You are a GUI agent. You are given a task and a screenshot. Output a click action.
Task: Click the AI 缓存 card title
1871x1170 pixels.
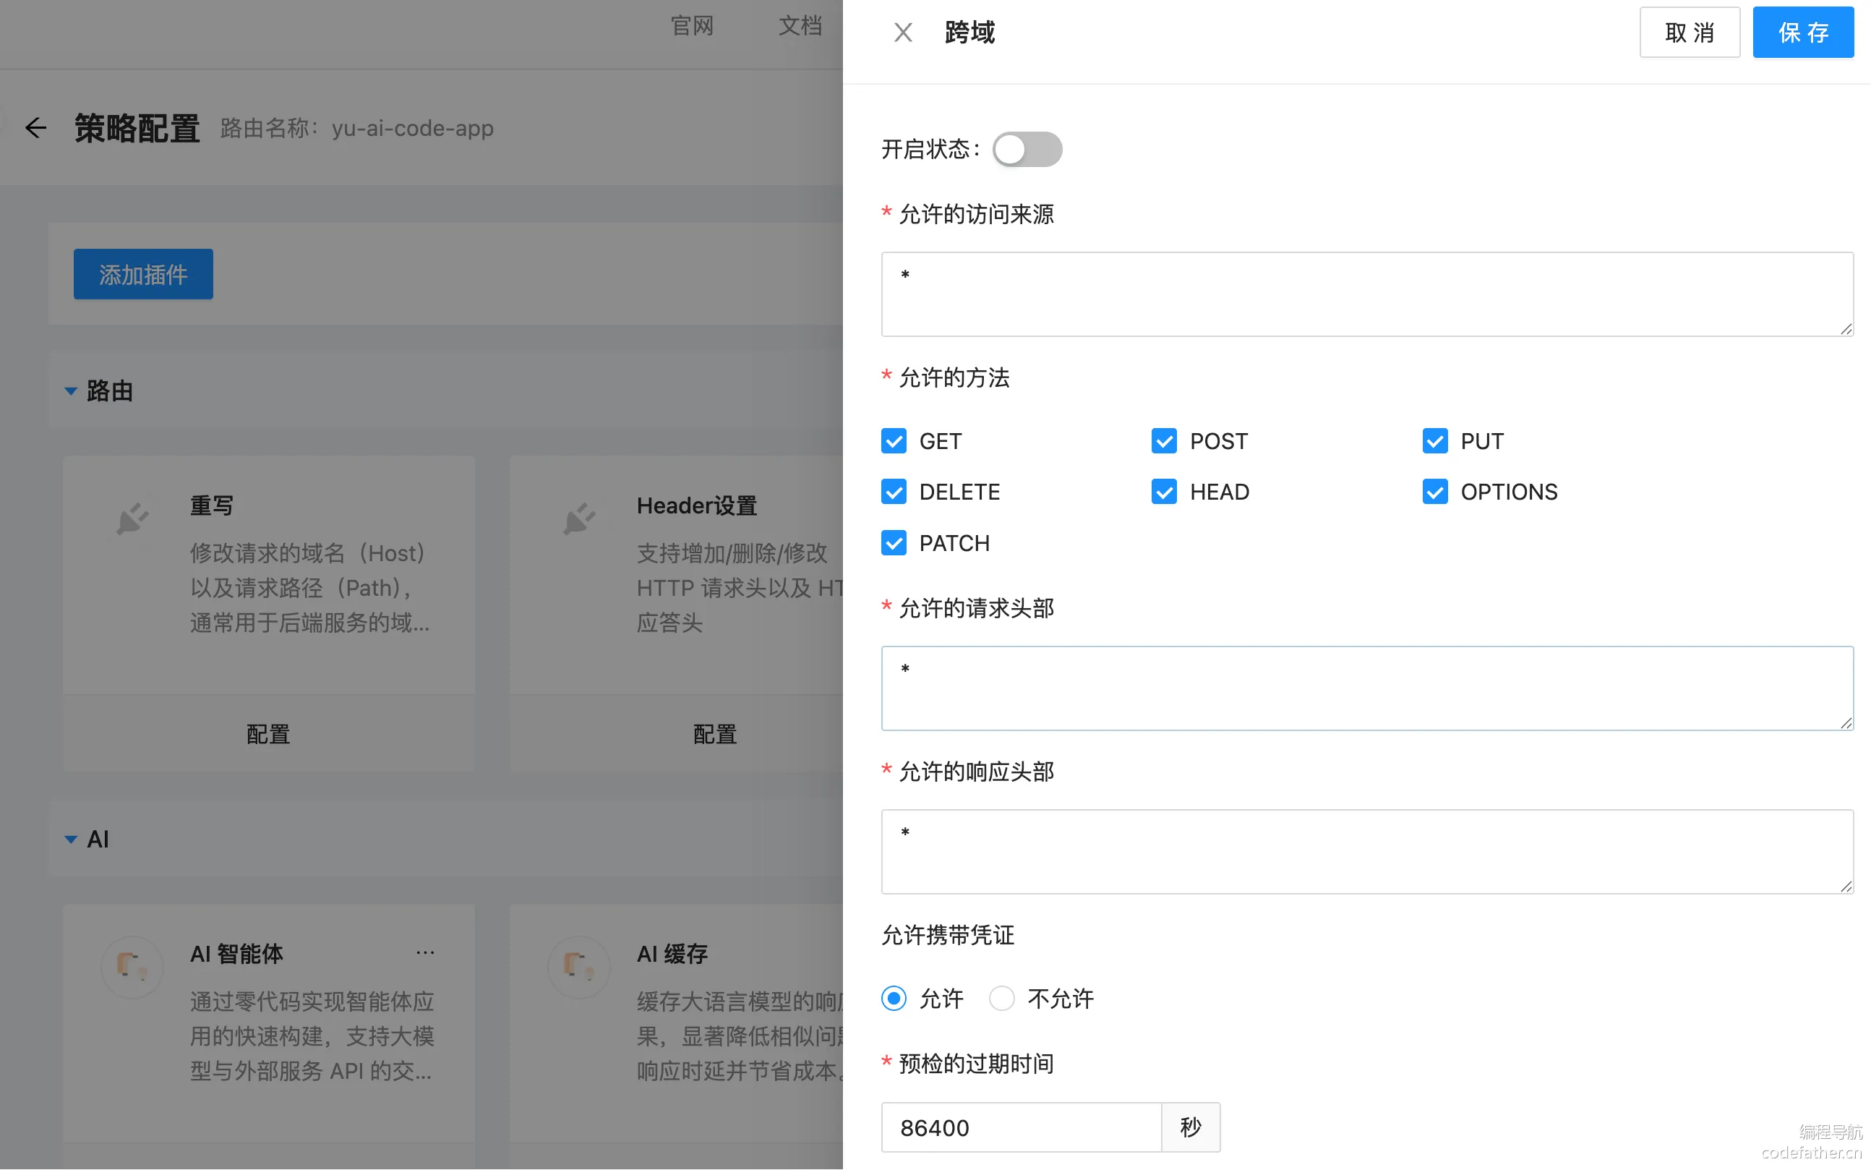click(672, 954)
